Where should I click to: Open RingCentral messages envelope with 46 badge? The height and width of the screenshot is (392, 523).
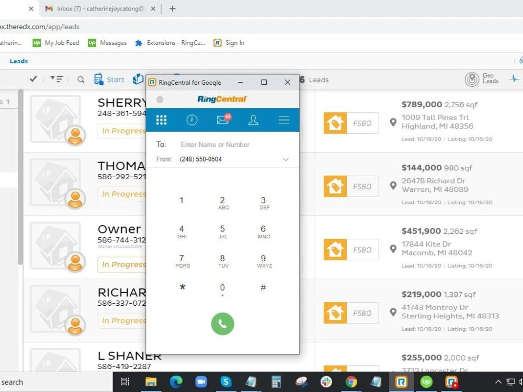click(x=223, y=119)
